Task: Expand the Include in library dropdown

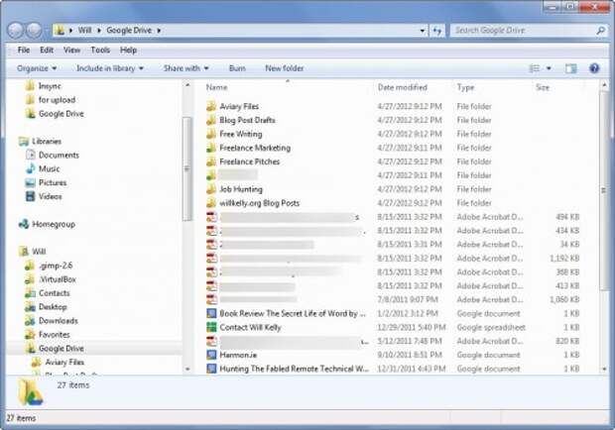Action: (110, 68)
